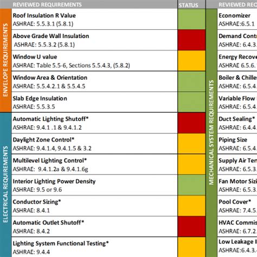This screenshot has height=257, width=257.
Task: Click the 'ASHRAE: 9.5 or 9.6' reference
Action: (x=37, y=190)
